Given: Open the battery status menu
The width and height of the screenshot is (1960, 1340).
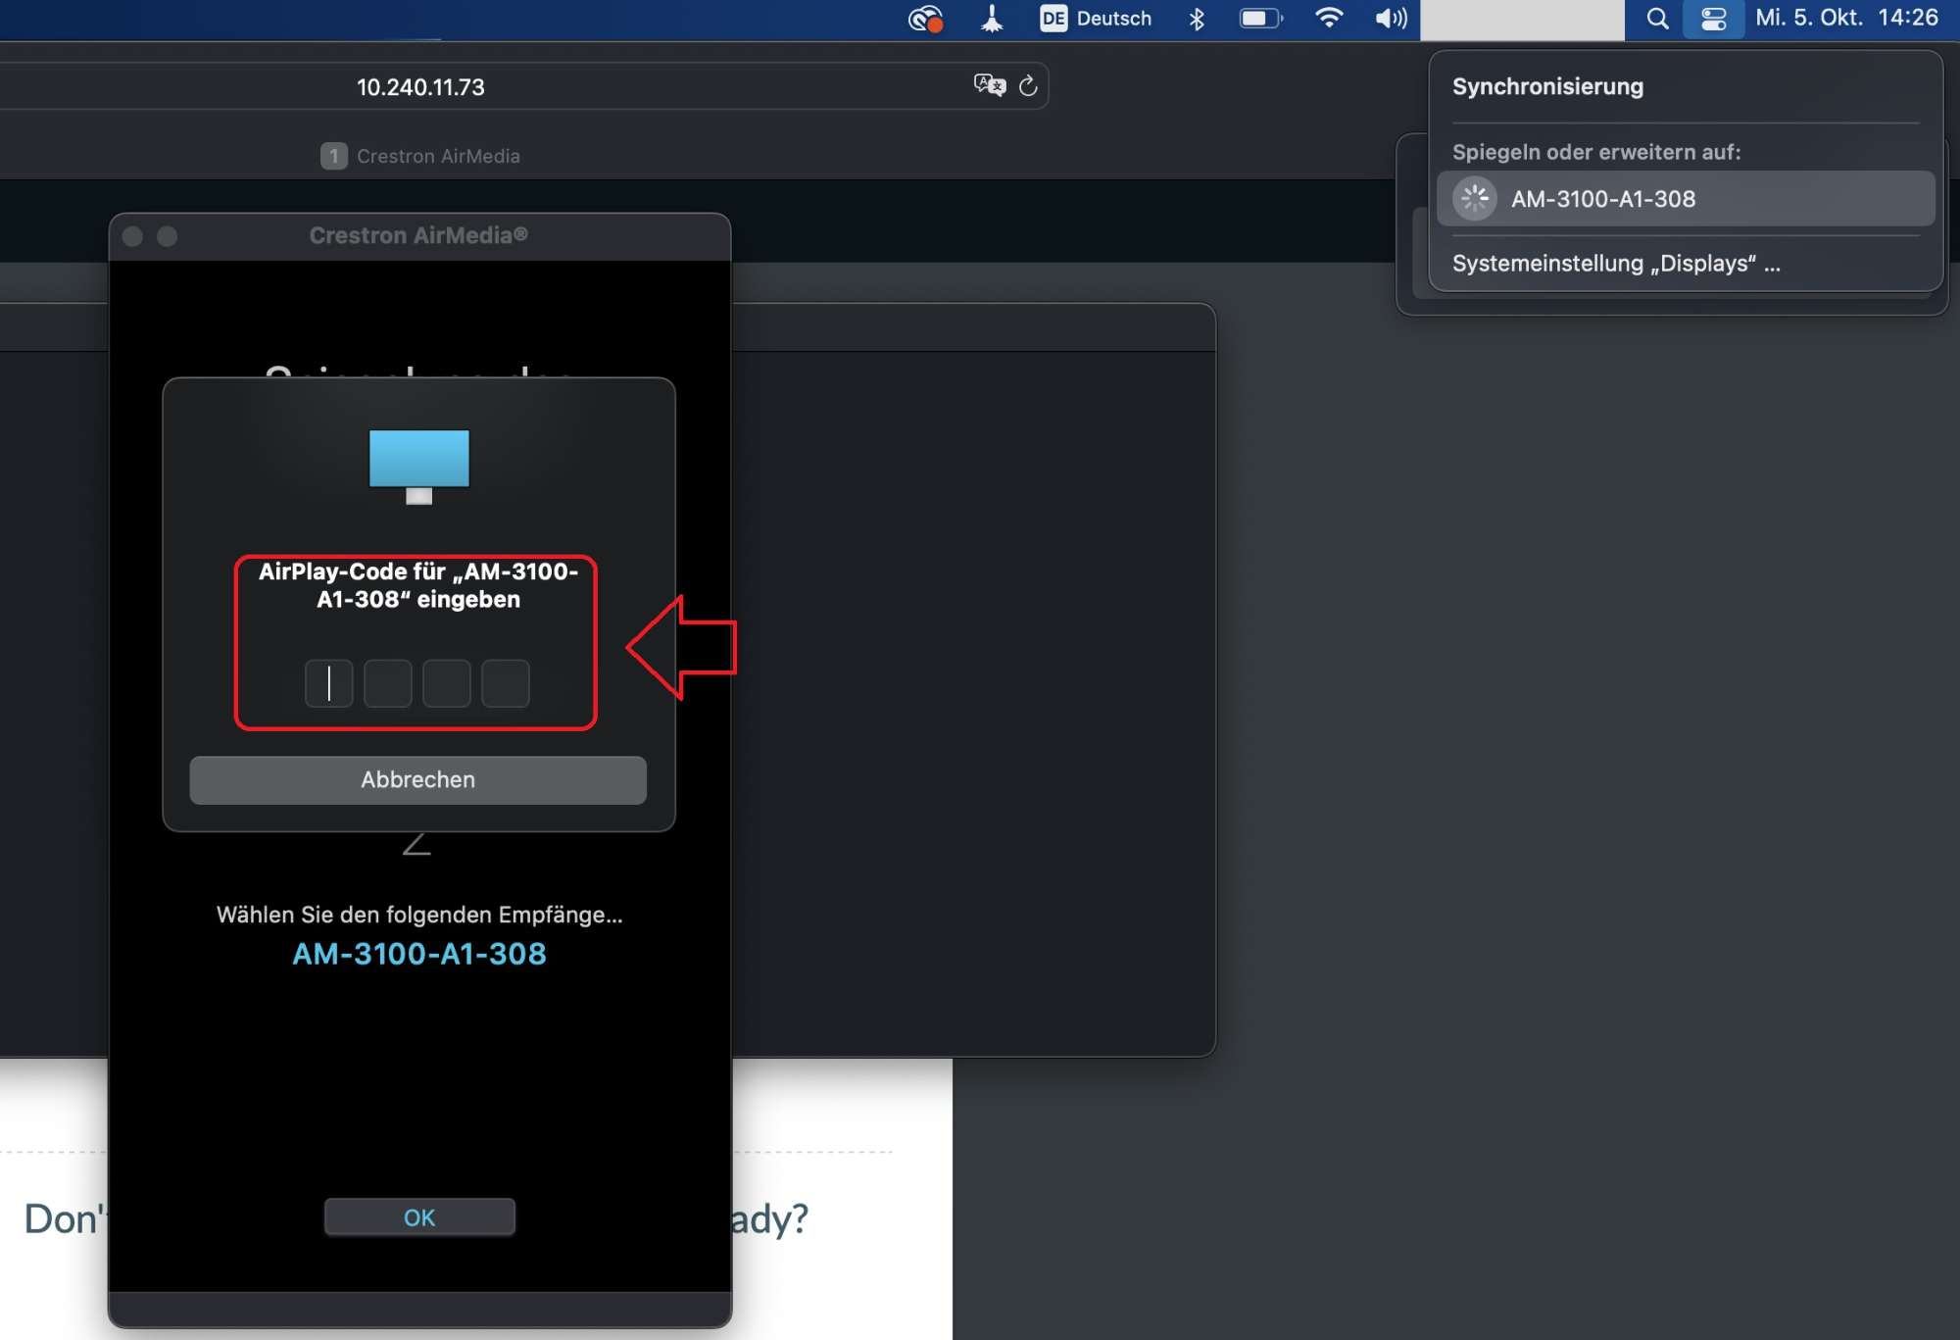Looking at the screenshot, I should tap(1261, 19).
